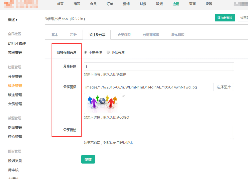Click the 选择图片 button
This screenshot has width=248, height=179.
pos(223,87)
